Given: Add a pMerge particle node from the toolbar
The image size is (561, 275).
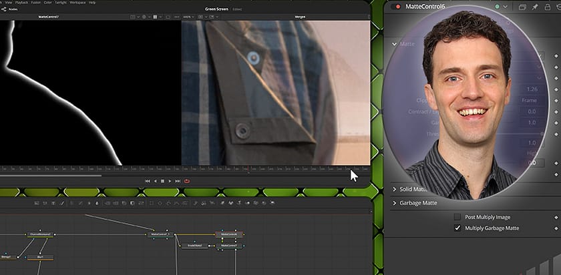Looking at the screenshot, I should 204,203.
